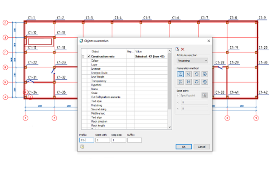272x174 pixels.
Task: Click the Start with input field
Action: [102, 140]
